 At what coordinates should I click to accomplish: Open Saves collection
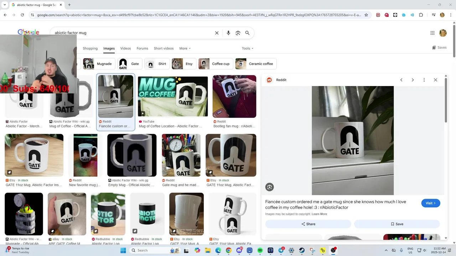439,48
